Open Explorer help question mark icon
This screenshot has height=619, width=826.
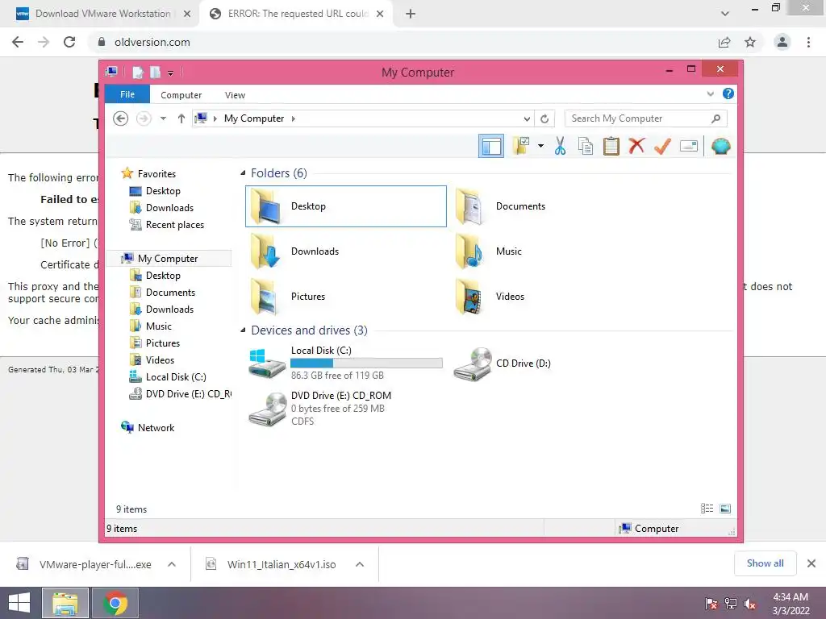[728, 93]
